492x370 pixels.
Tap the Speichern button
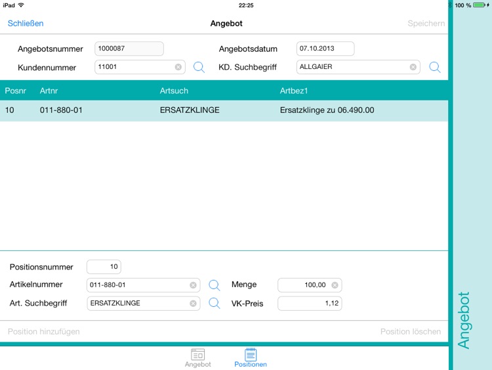coord(426,24)
